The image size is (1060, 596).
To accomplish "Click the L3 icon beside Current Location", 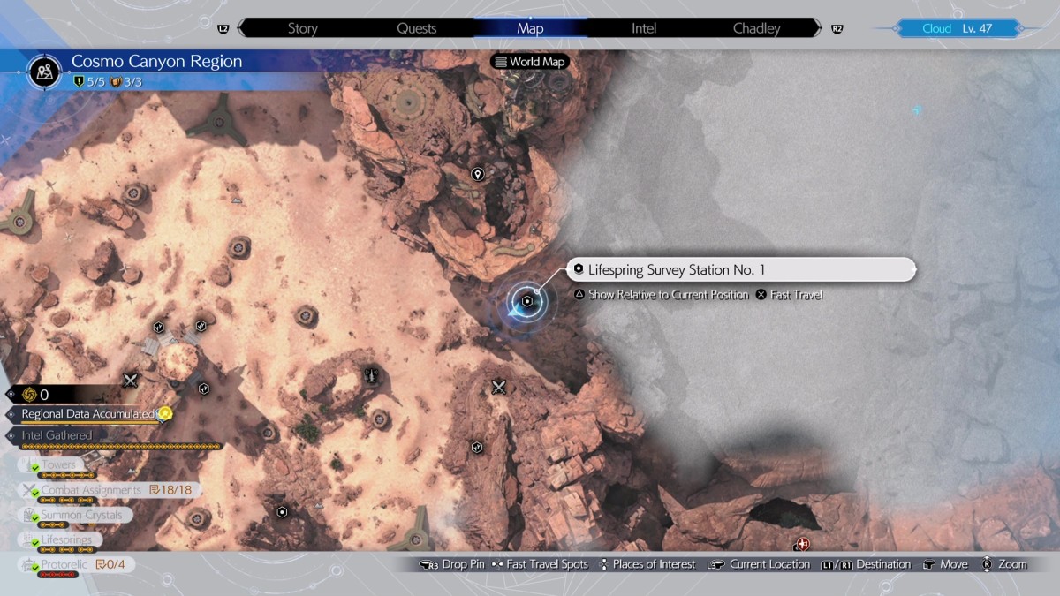I will [x=716, y=564].
